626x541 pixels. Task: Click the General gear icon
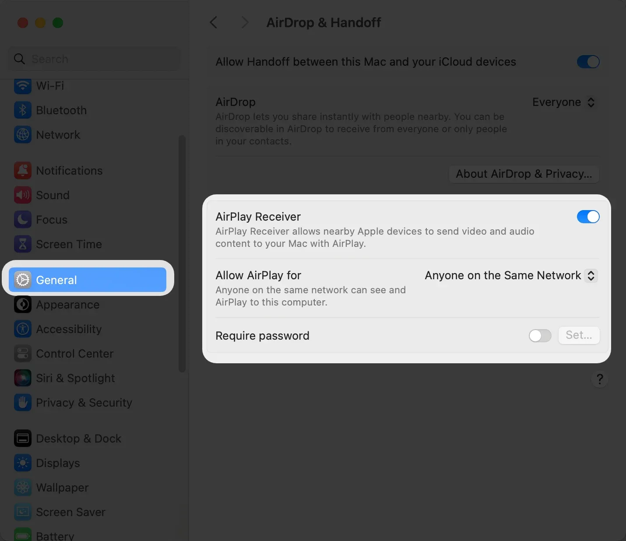[23, 280]
